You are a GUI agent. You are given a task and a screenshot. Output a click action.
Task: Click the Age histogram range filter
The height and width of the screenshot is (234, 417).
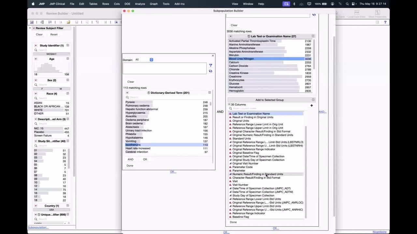(x=51, y=68)
